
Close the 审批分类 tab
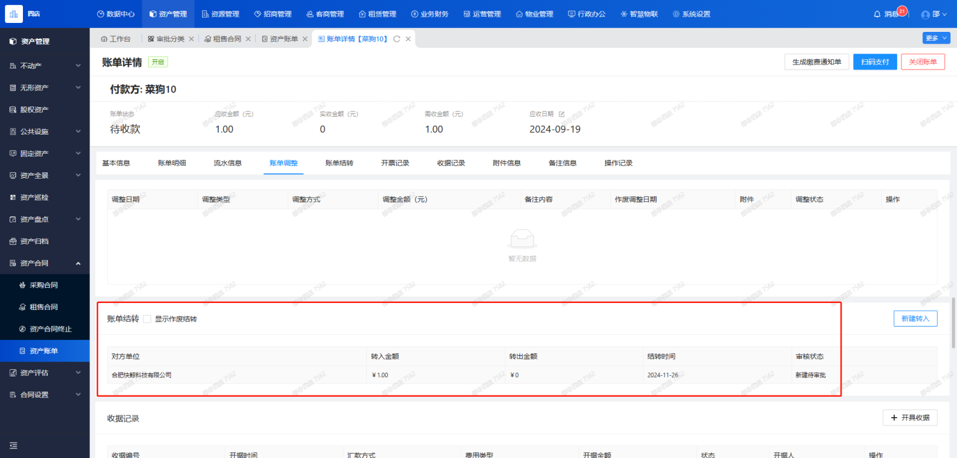(x=191, y=39)
